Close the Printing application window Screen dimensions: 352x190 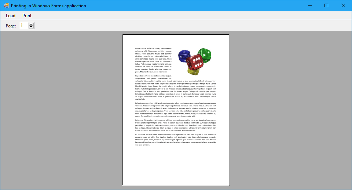tap(343, 6)
